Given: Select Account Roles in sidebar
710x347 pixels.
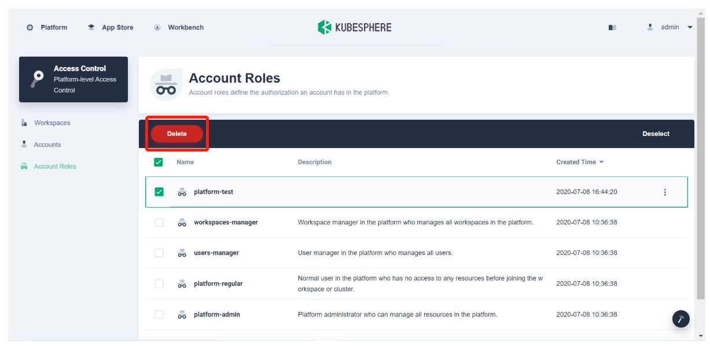Looking at the screenshot, I should [x=55, y=167].
